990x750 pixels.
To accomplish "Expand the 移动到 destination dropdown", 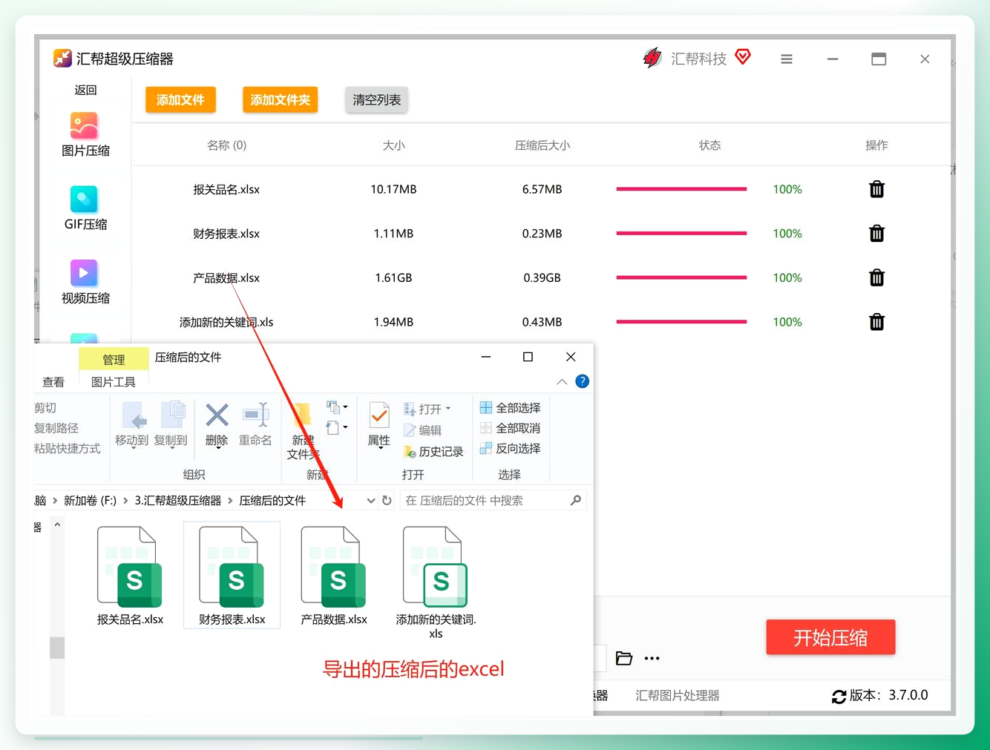I will pos(132,447).
